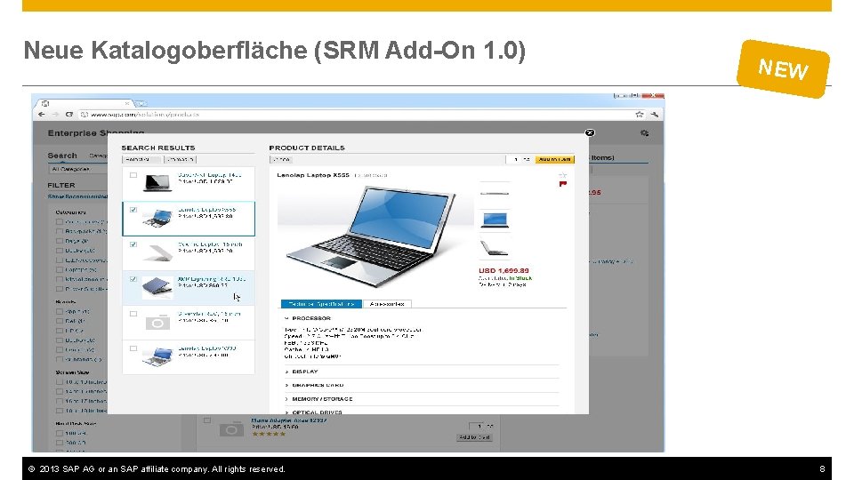
Task: Tick the checkbox beside Mains Adapter item
Action: pyautogui.click(x=207, y=420)
